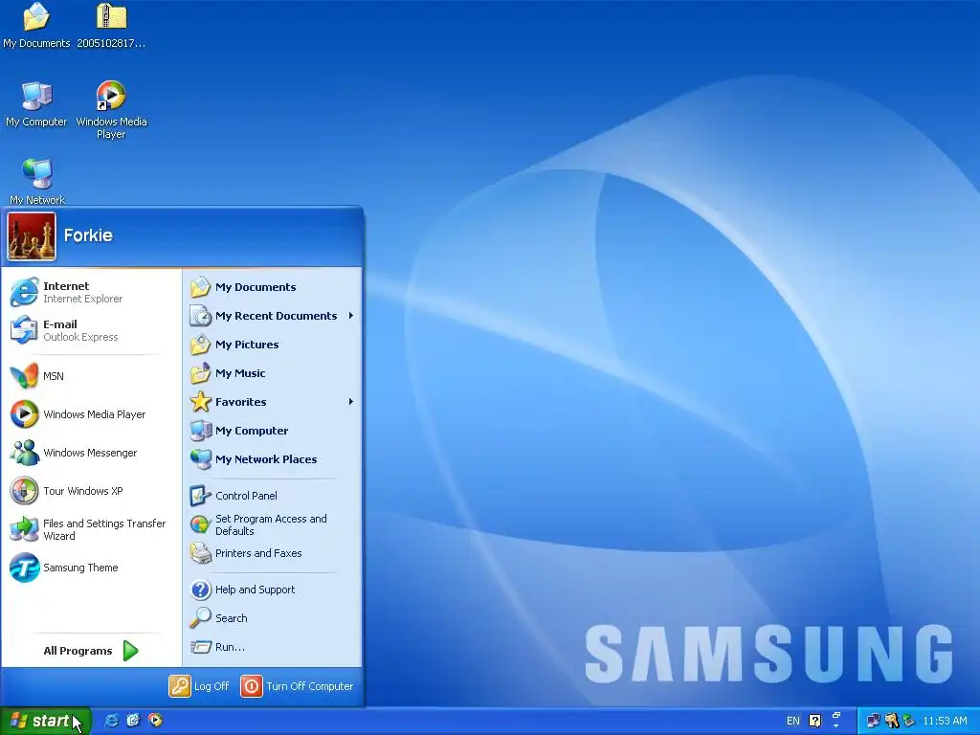This screenshot has height=735, width=980.
Task: Open Set Program Access and Defaults
Action: coord(273,524)
